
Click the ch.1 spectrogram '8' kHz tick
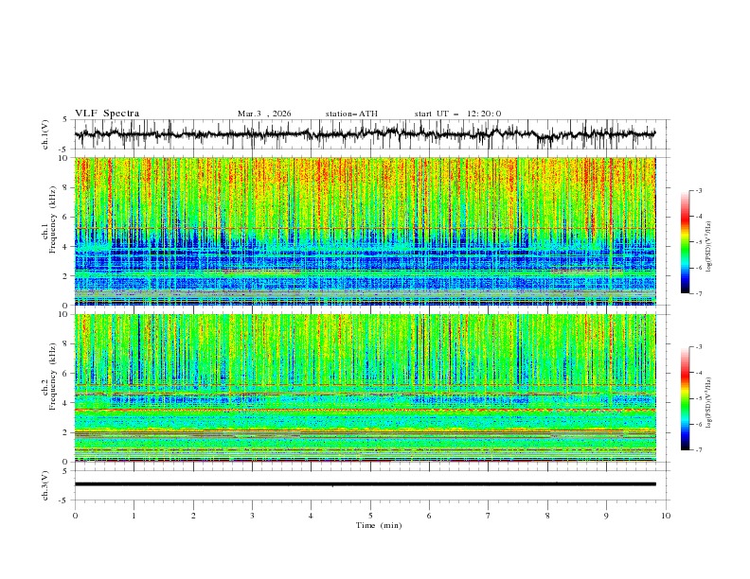coord(65,187)
